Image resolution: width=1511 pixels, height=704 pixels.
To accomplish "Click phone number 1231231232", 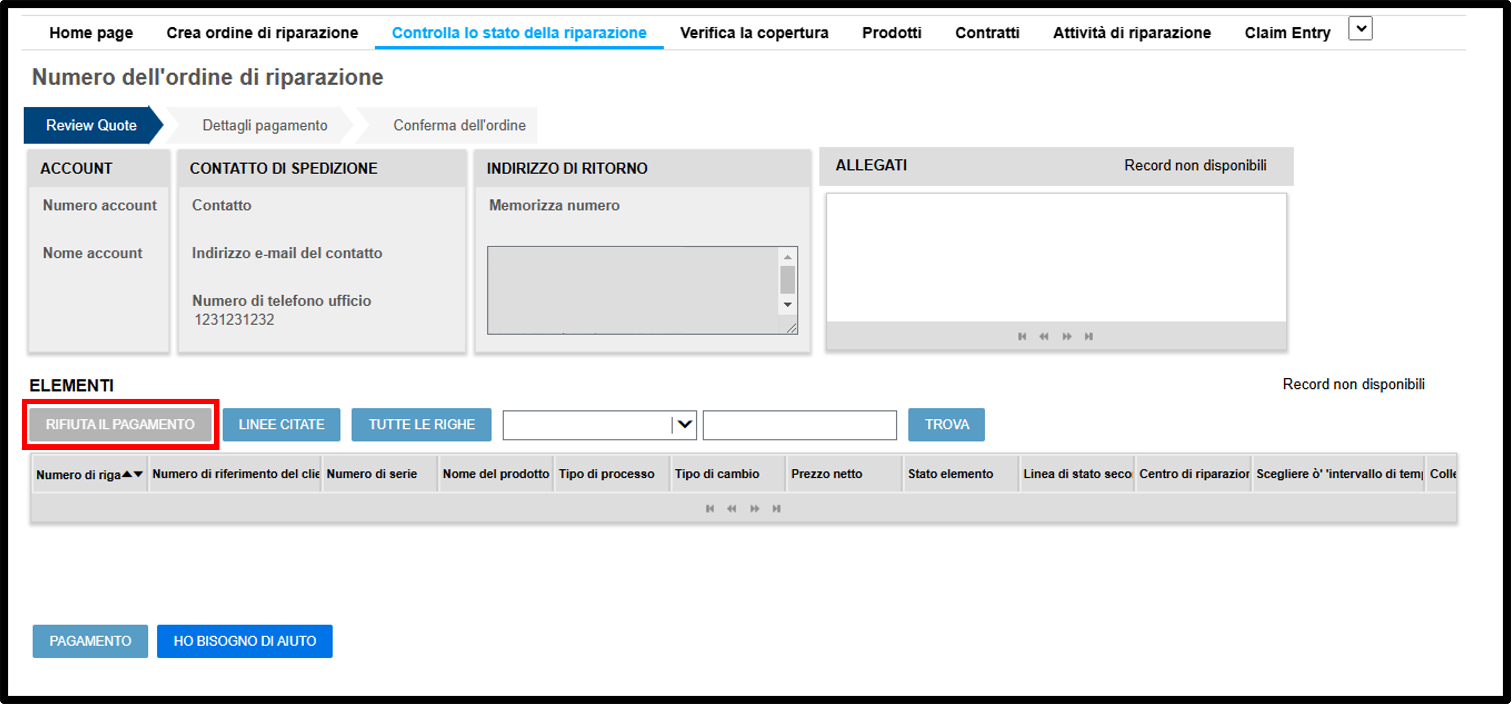I will click(234, 319).
